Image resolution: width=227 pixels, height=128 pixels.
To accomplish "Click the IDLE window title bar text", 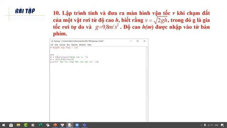I will tap(78, 41).
